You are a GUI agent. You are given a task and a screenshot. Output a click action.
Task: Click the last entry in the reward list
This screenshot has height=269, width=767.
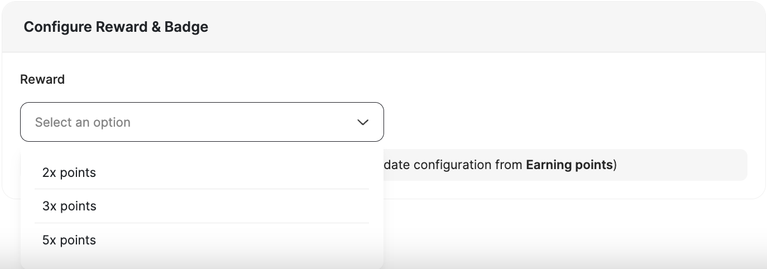(69, 241)
